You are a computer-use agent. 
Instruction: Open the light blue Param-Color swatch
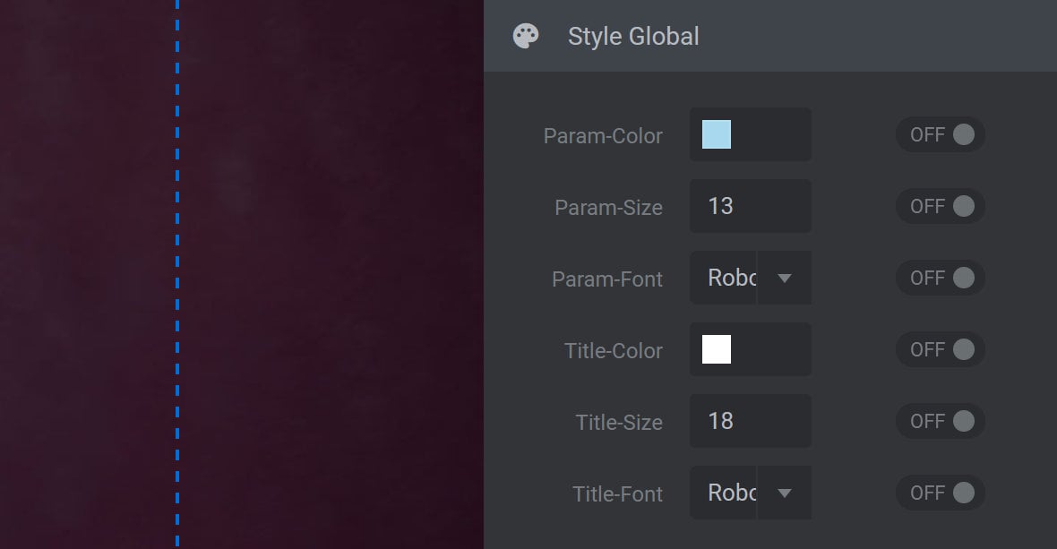(717, 134)
